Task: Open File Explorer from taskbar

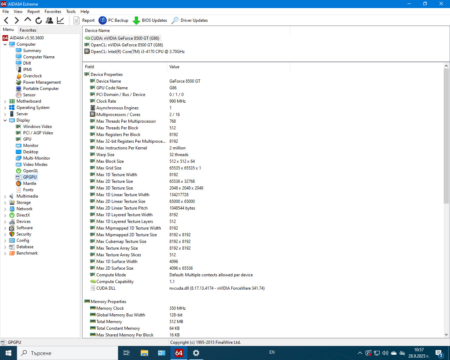Action: [144, 353]
